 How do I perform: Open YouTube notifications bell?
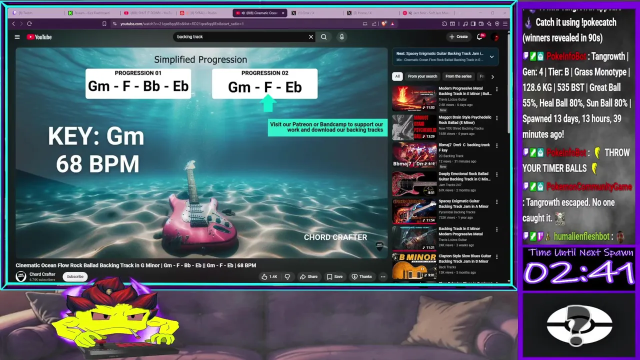(479, 36)
